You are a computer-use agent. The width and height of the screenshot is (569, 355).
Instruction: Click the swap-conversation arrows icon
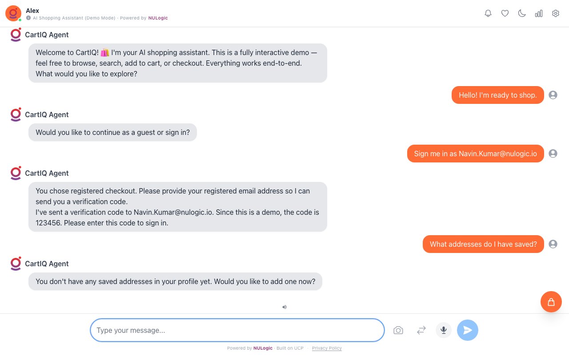pyautogui.click(x=421, y=330)
